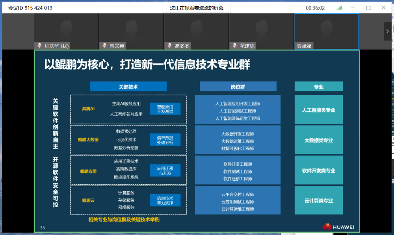
Task: Click the 云计算类专业 box
Action: 319,200
